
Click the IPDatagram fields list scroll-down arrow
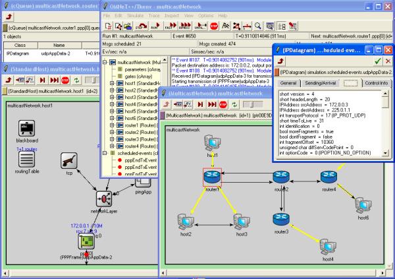pos(385,153)
